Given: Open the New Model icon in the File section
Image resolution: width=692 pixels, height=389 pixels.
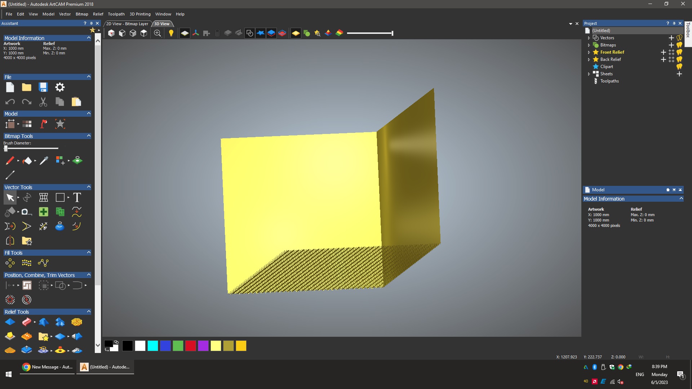Looking at the screenshot, I should pyautogui.click(x=10, y=87).
